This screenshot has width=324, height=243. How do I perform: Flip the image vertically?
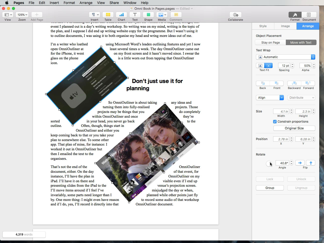coord(311,163)
